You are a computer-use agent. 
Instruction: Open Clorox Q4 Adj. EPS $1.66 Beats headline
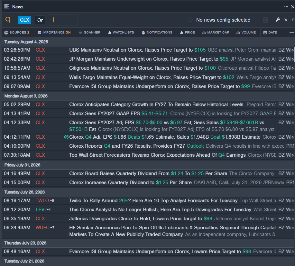click(165, 137)
